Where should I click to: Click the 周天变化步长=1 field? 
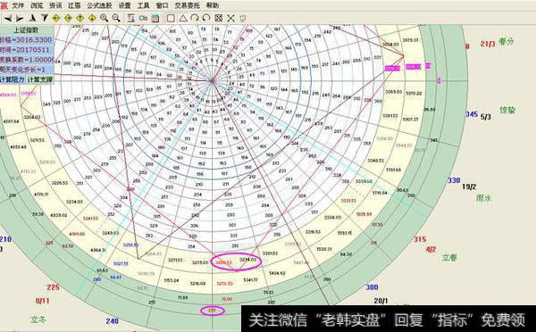coord(27,70)
